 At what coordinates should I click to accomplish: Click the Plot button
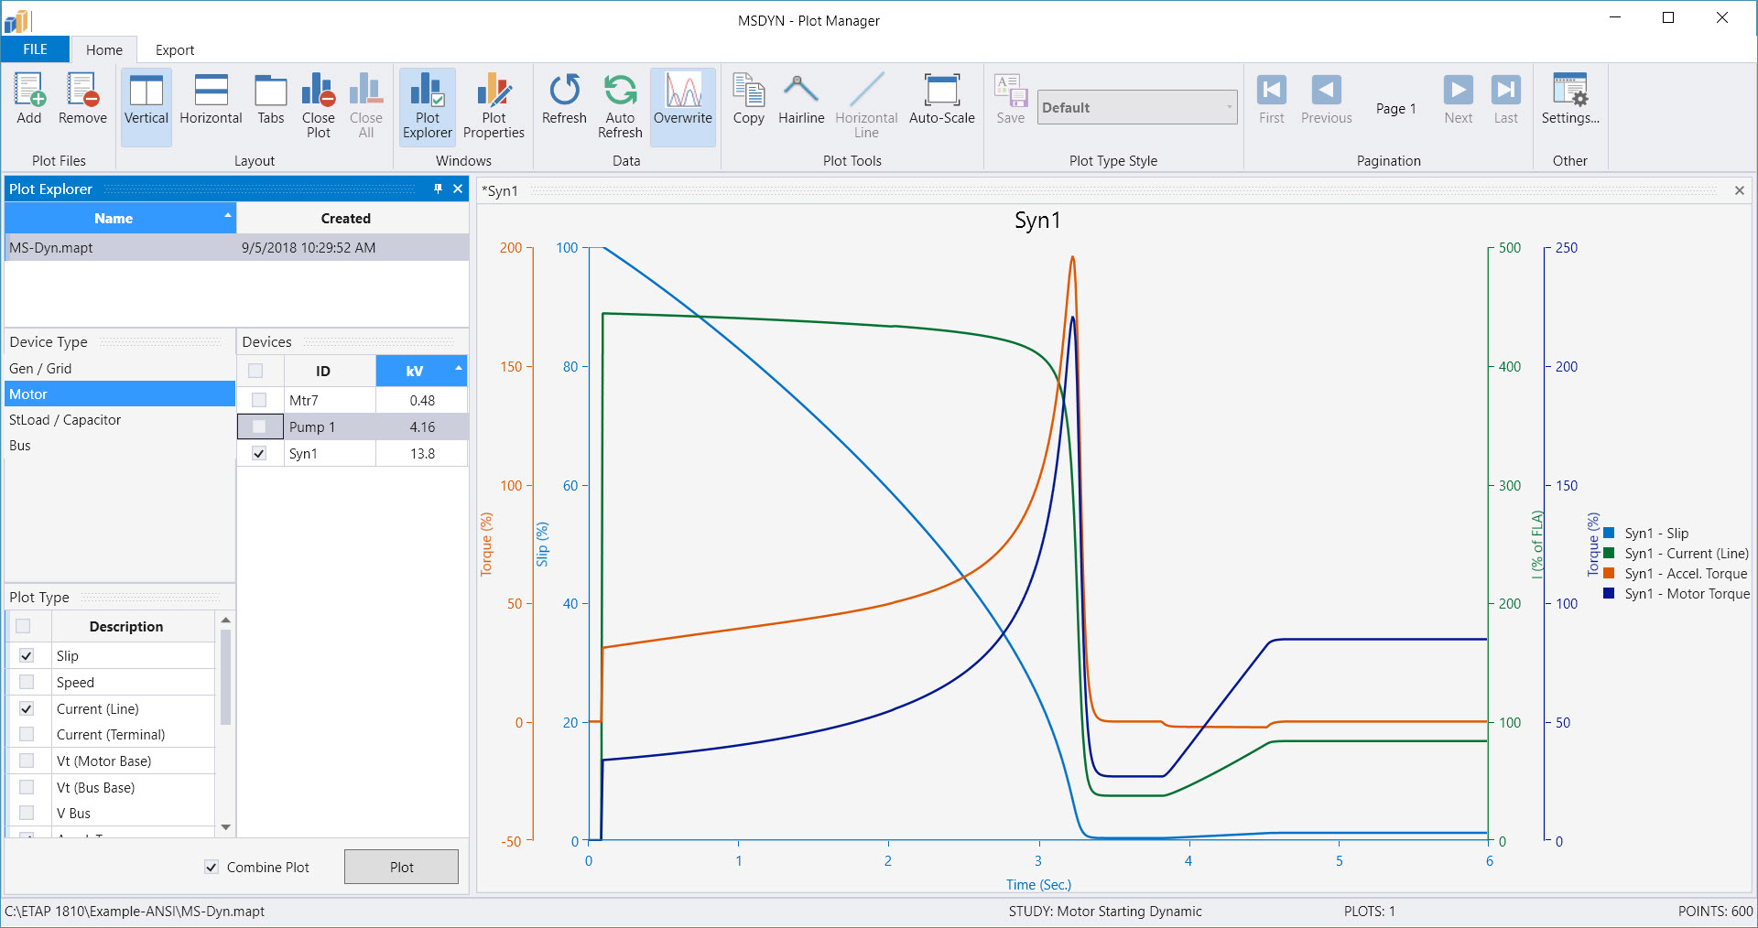click(401, 867)
